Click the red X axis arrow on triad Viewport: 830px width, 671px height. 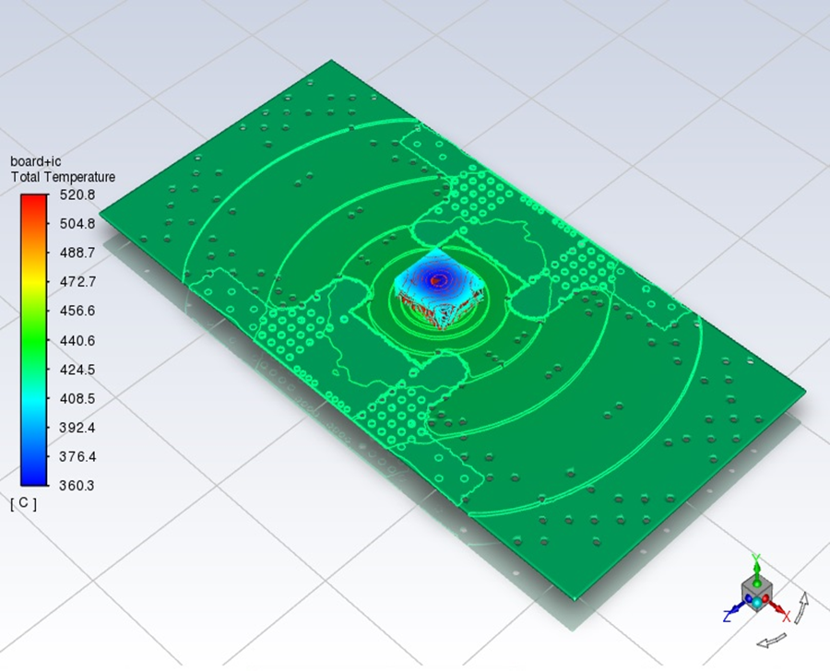[779, 609]
